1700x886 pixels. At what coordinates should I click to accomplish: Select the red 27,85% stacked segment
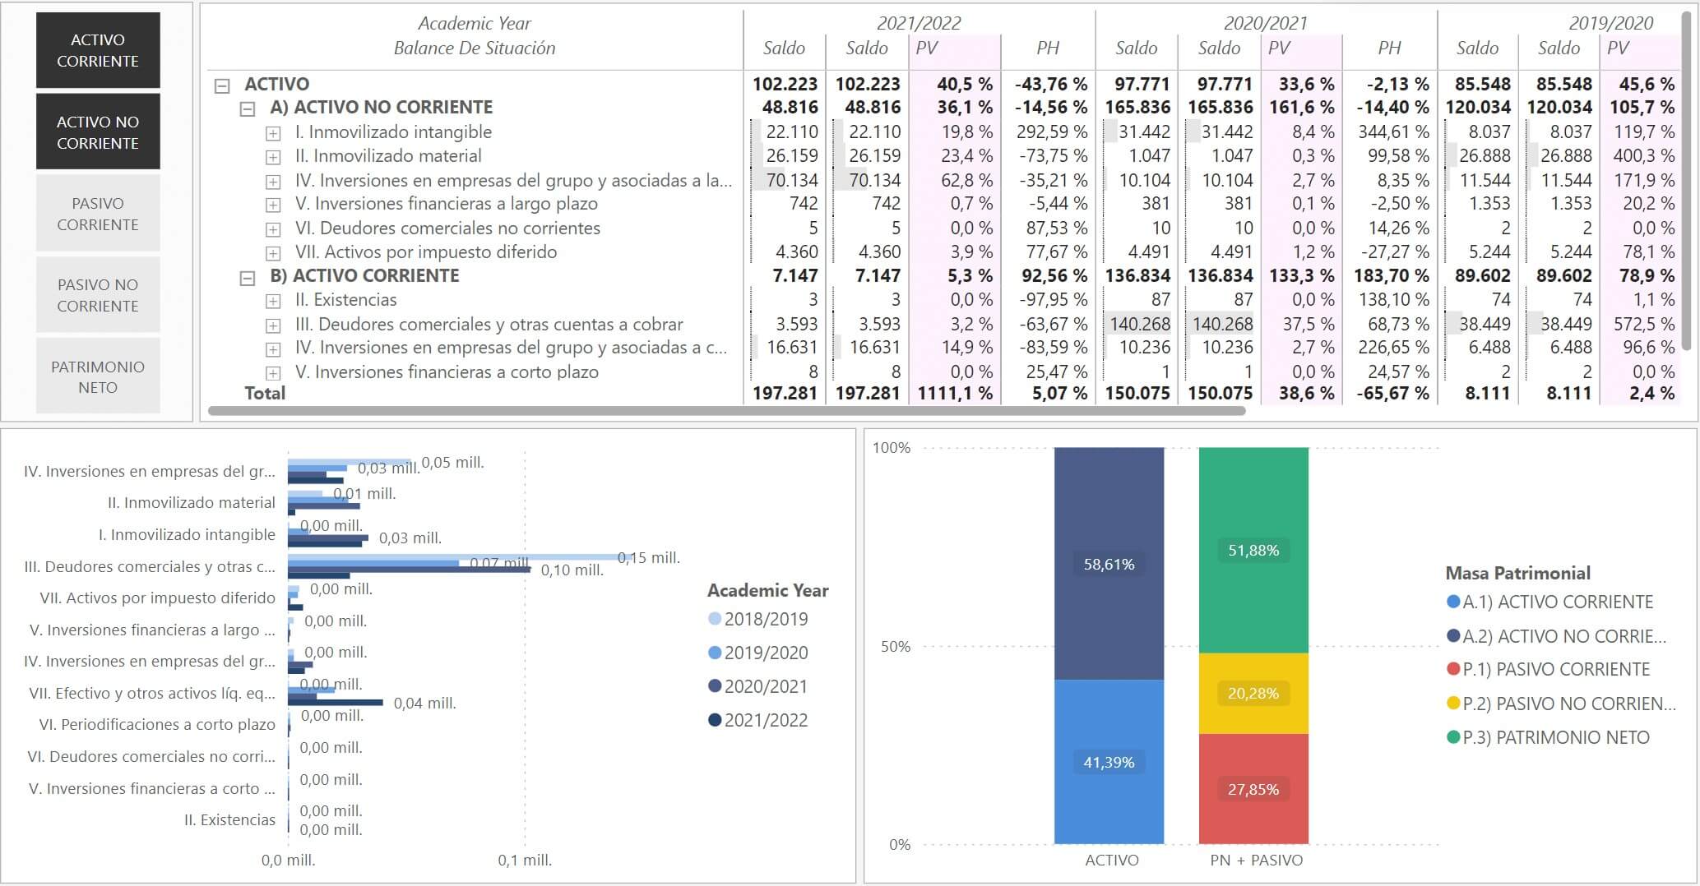(x=1253, y=789)
